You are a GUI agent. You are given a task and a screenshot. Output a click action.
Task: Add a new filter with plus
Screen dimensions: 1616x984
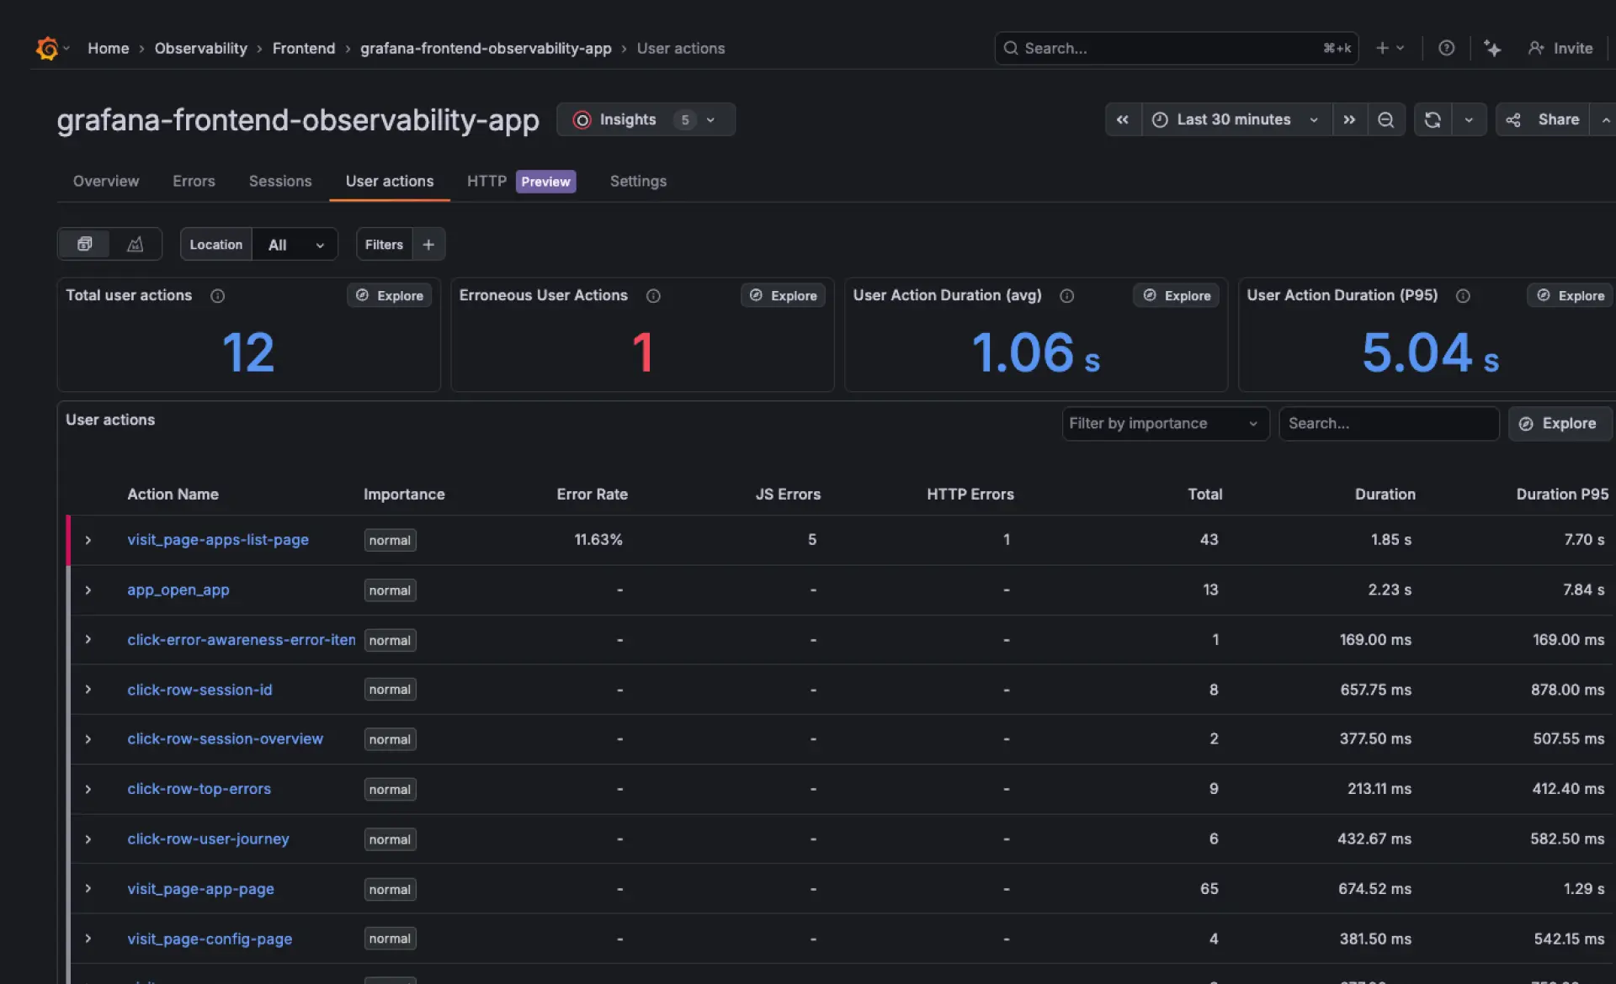428,244
